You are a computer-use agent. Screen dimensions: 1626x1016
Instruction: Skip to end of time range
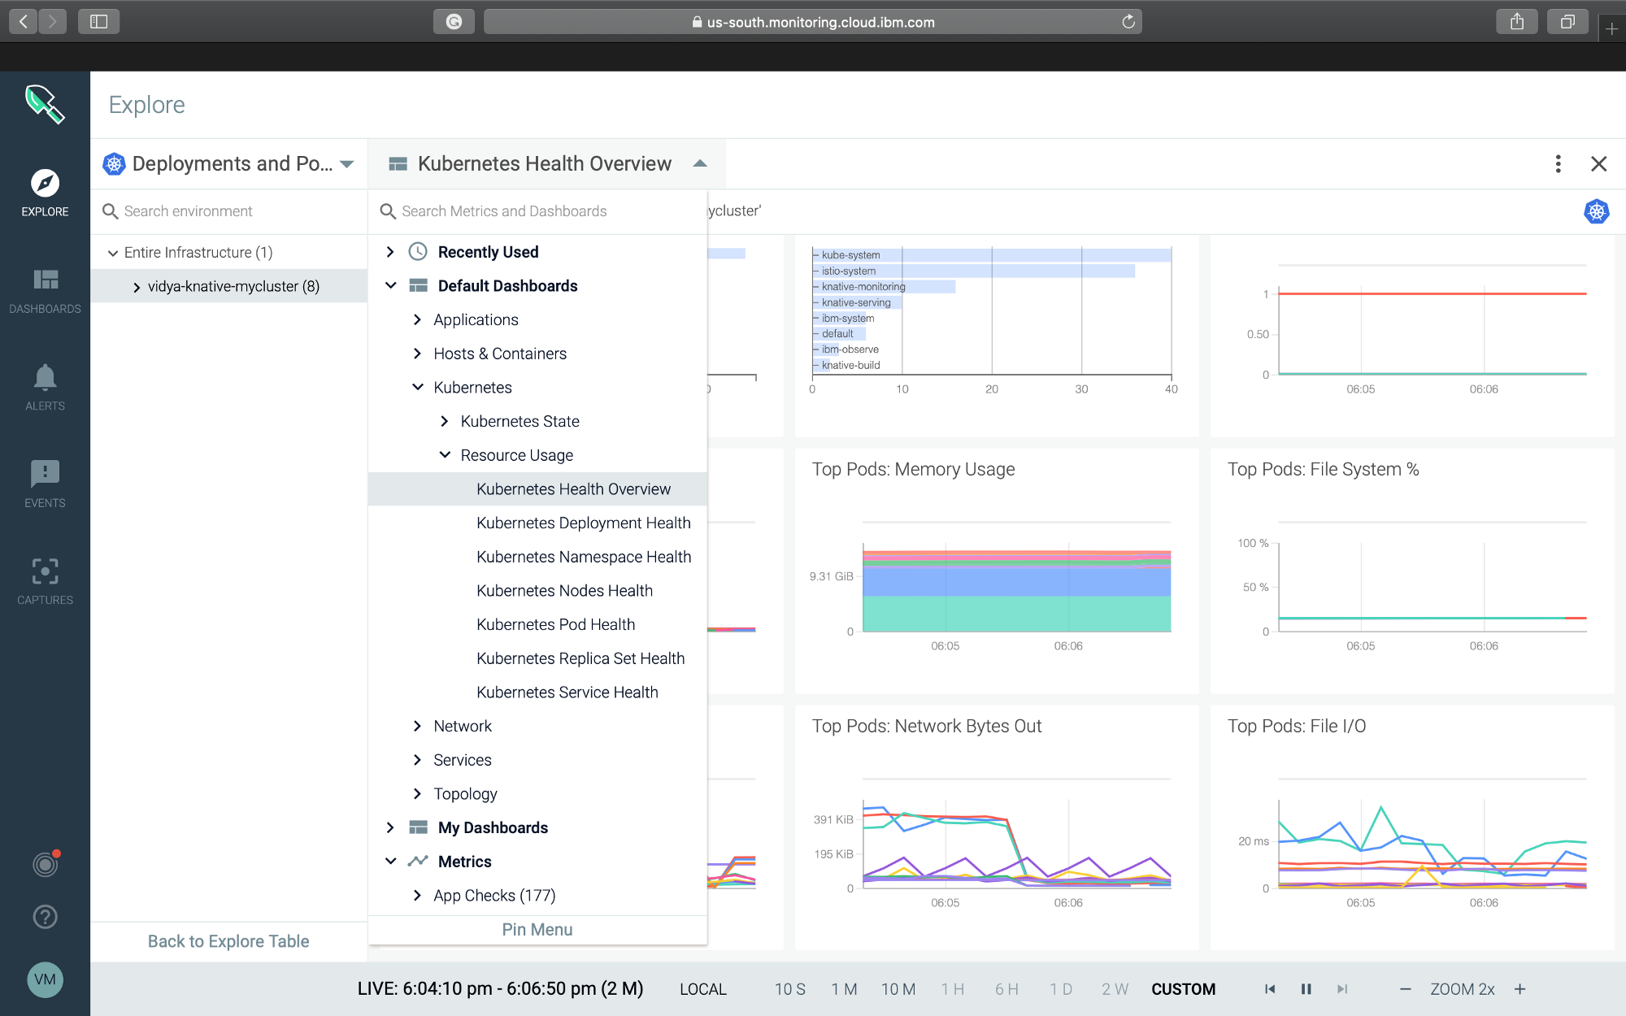[1342, 989]
